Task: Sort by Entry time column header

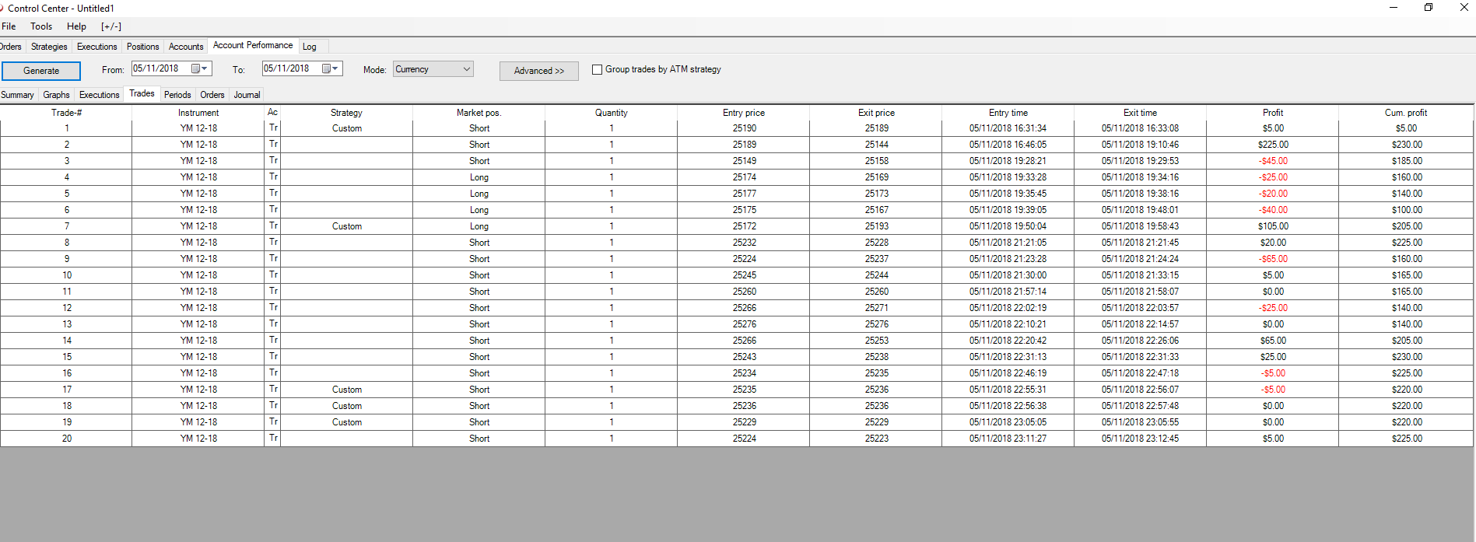Action: (x=1008, y=113)
